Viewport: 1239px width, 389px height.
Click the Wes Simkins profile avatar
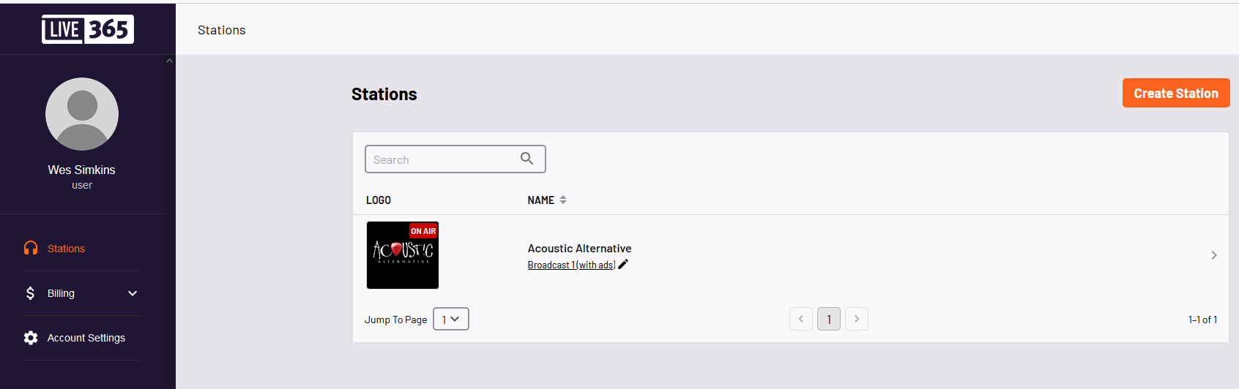point(82,114)
